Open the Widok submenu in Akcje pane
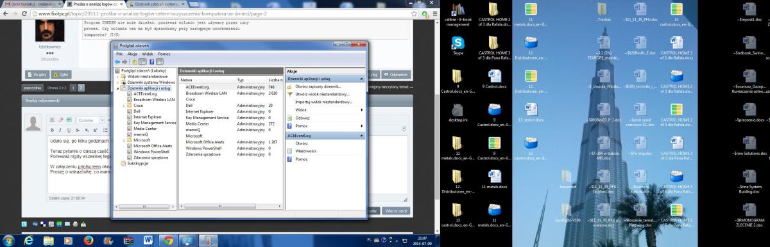Viewport: 770px width, 247px height. [x=325, y=110]
